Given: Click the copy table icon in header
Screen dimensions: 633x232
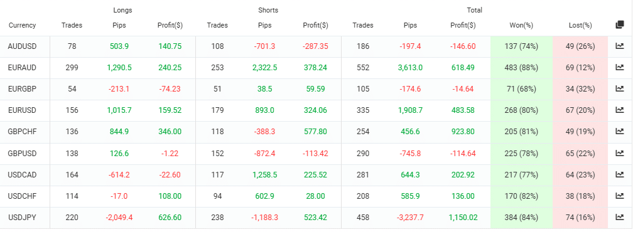Looking at the screenshot, I should coord(620,25).
